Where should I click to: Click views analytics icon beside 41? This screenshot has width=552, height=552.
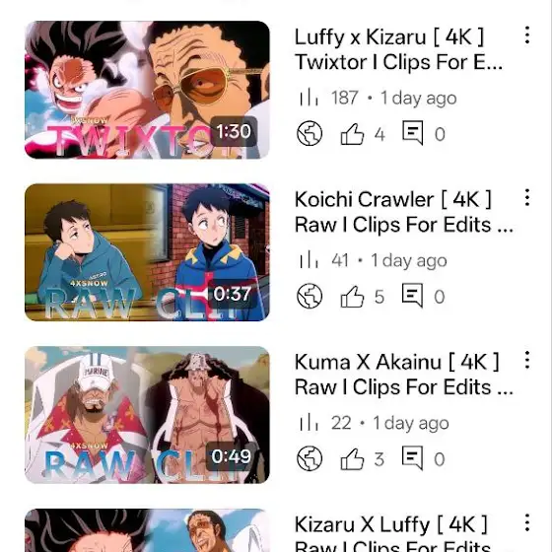[309, 260]
